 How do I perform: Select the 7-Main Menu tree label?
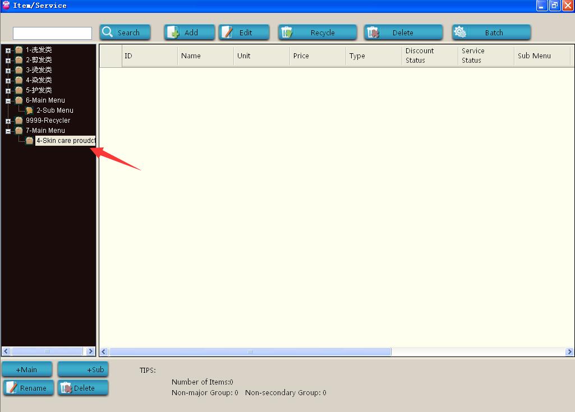point(45,131)
